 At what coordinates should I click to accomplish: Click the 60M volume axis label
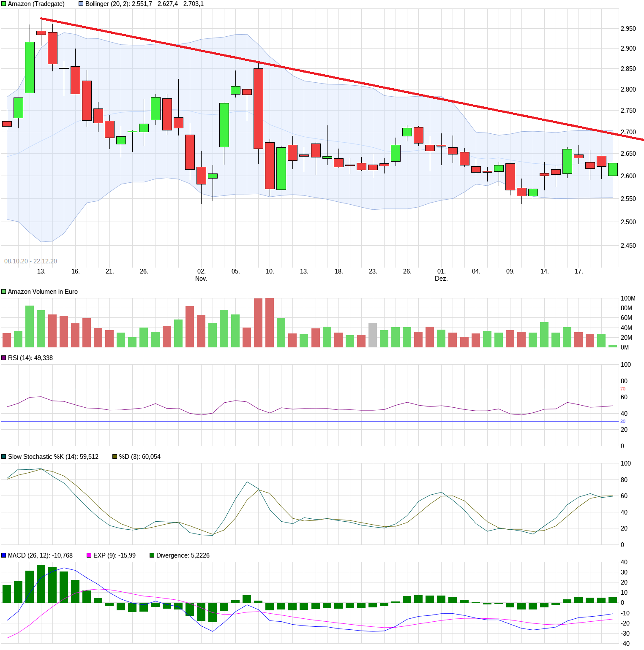point(626,318)
